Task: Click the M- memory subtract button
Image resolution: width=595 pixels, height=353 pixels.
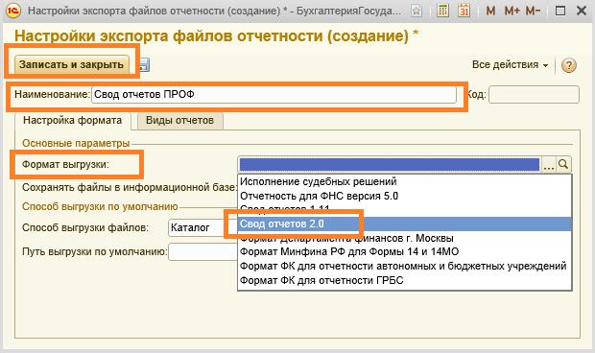Action: [533, 11]
